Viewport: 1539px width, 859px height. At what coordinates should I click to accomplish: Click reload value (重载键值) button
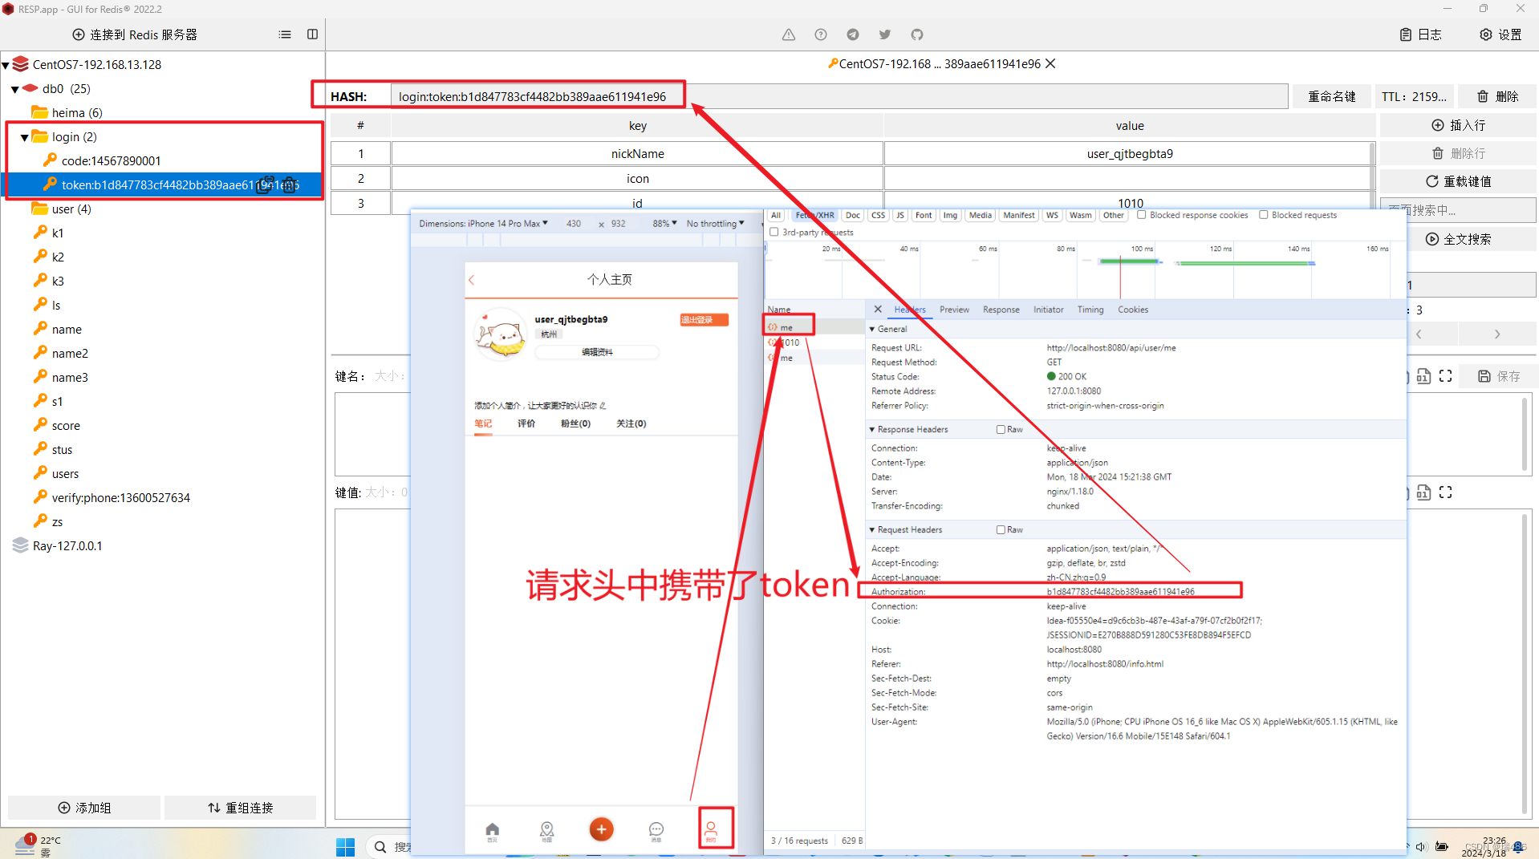1458,181
